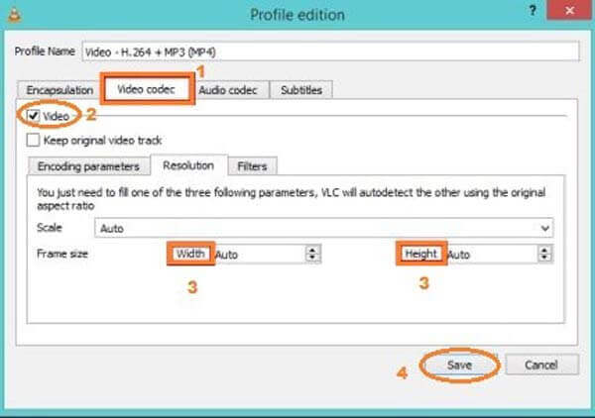Increase Width with the up arrow
Screen dimensions: 595x418
tap(313, 250)
